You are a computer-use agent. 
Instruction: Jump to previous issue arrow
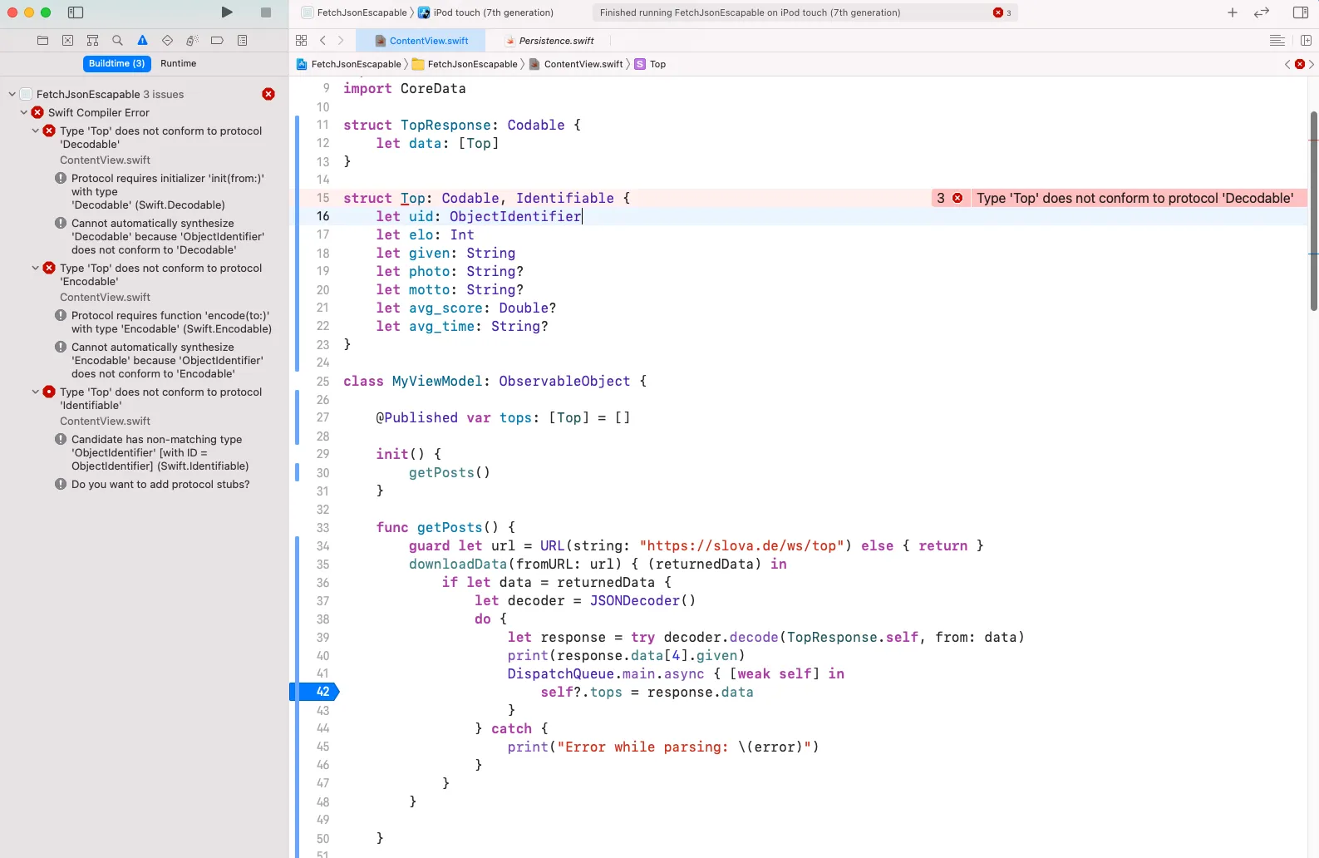coord(1287,64)
